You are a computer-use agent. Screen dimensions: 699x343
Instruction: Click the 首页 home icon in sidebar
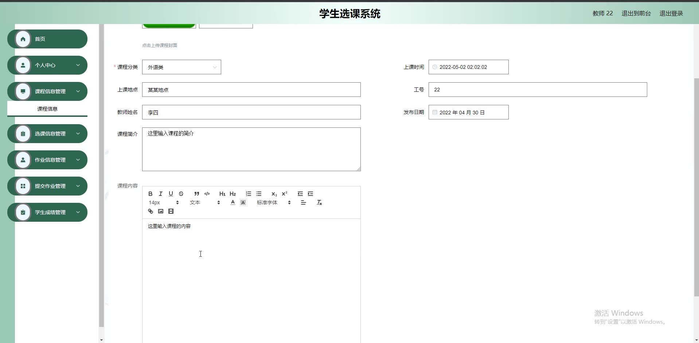point(23,39)
